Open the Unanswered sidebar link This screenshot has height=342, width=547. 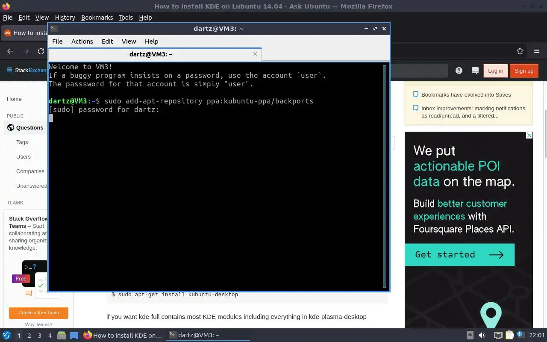(32, 186)
